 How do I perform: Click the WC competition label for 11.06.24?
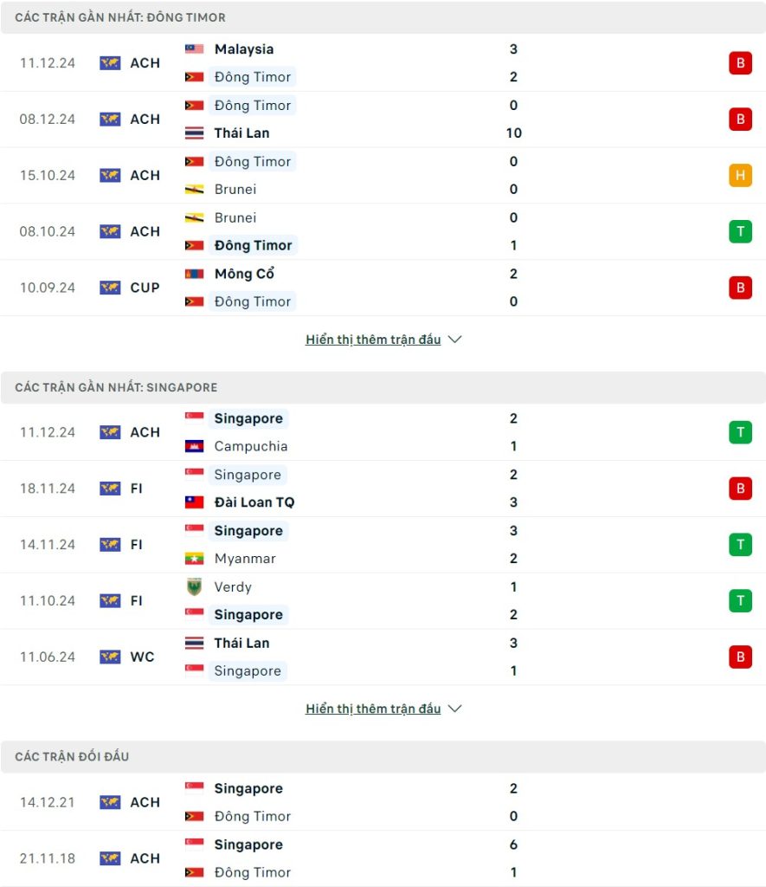tap(142, 657)
